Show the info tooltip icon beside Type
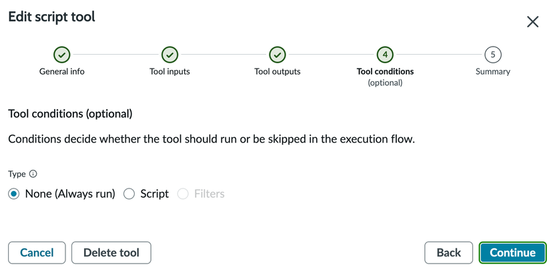 33,174
